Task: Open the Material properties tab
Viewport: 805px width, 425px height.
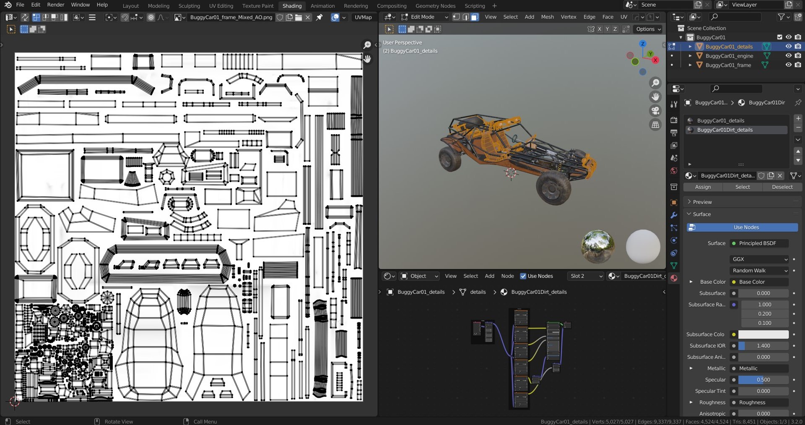Action: (x=674, y=278)
